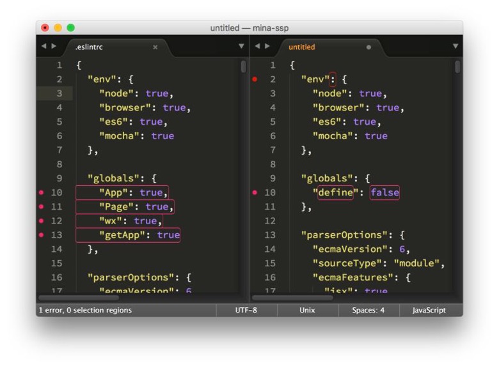The width and height of the screenshot is (499, 368).
Task: Click red marker on left line 11
Action: pos(42,206)
